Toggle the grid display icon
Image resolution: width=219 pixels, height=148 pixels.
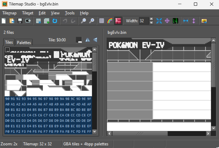click(102, 21)
